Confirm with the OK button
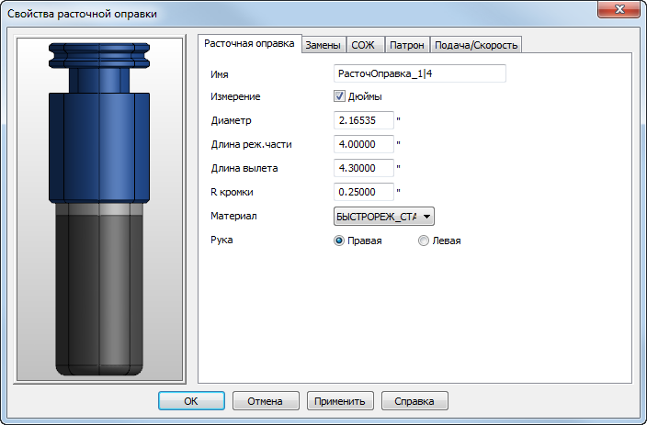The height and width of the screenshot is (425, 647). [x=191, y=401]
